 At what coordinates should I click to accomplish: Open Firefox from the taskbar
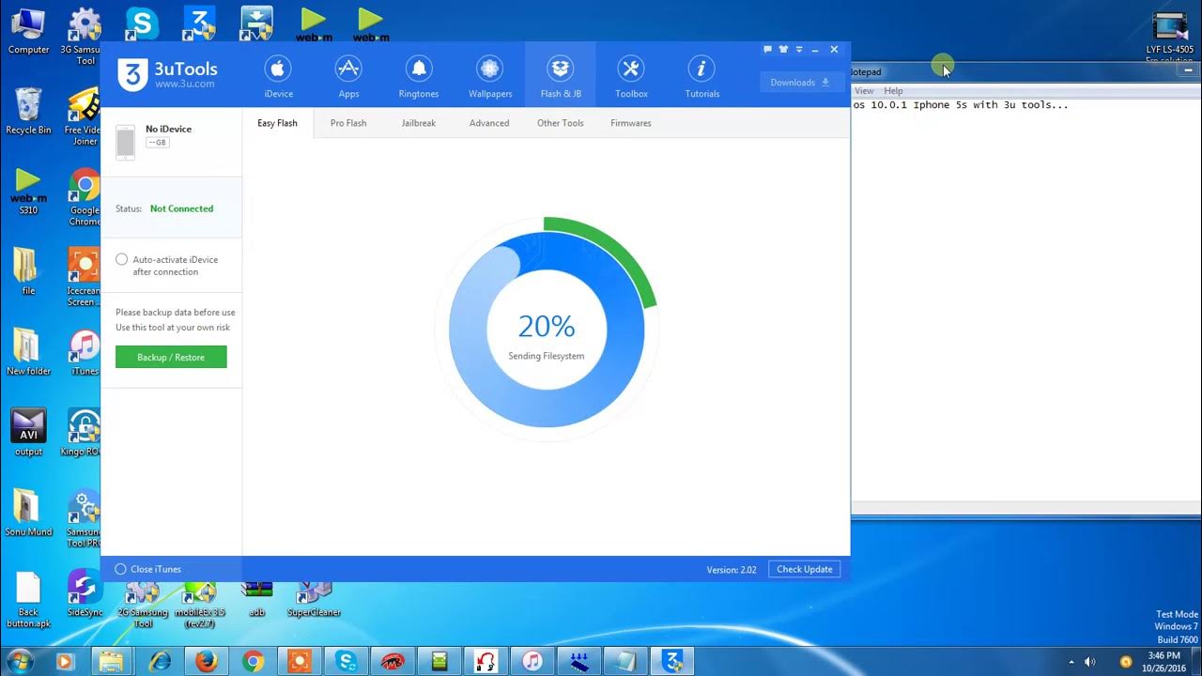pyautogui.click(x=207, y=662)
